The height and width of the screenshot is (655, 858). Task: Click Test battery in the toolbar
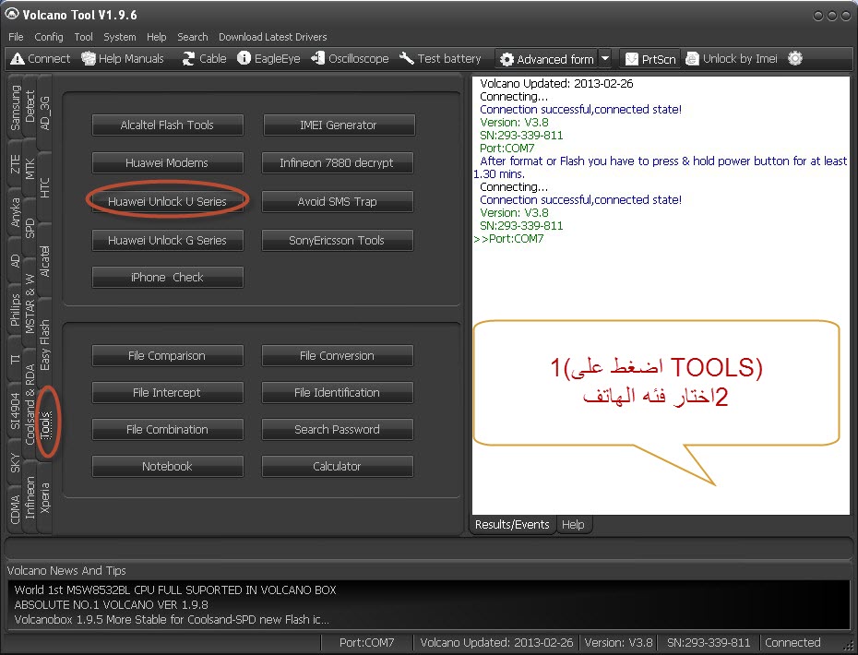[x=440, y=58]
